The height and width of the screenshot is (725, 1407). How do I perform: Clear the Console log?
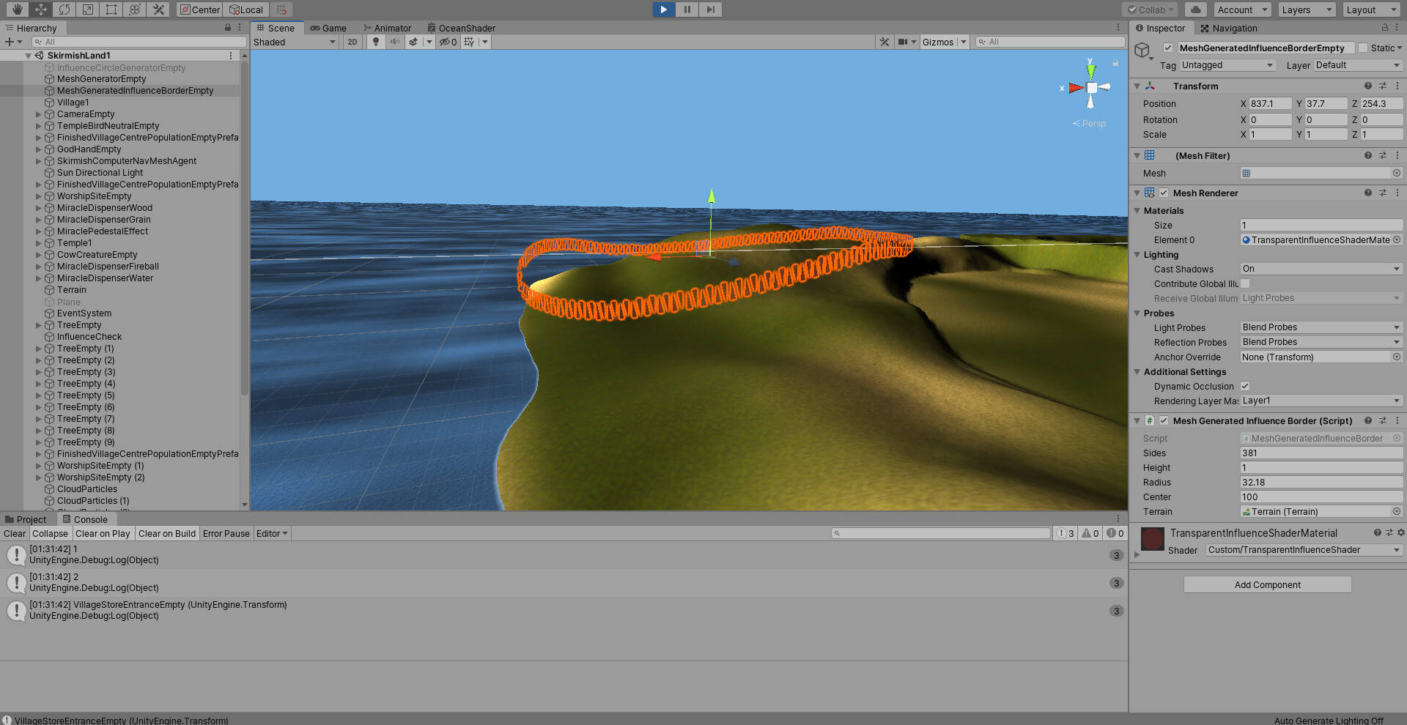[15, 533]
